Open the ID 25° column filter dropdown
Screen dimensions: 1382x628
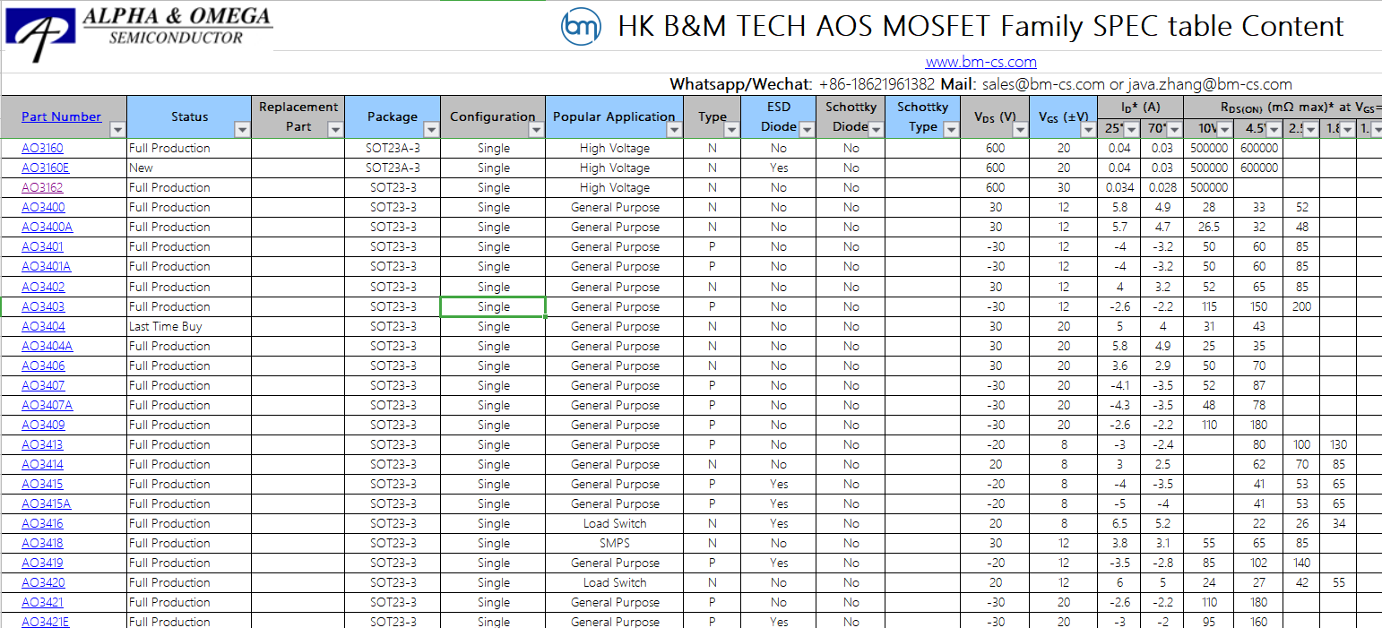click(x=1131, y=131)
